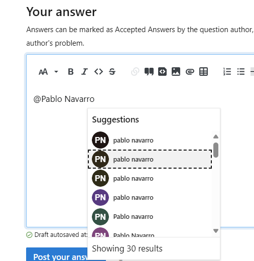The image size is (254, 261).
Task: Create a numbered list
Action: click(227, 72)
